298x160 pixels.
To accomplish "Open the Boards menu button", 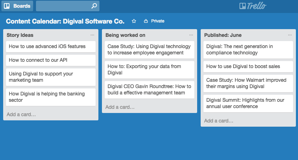I will pos(18,6).
